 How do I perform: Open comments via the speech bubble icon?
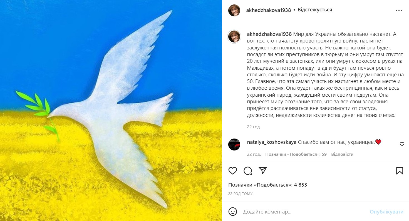tap(248, 170)
